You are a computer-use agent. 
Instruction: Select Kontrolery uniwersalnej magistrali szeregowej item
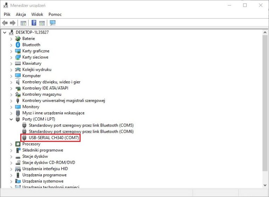tap(63, 101)
